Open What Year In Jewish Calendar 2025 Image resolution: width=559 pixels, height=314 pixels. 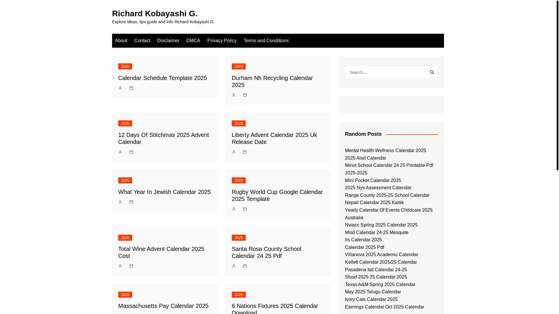tap(164, 192)
